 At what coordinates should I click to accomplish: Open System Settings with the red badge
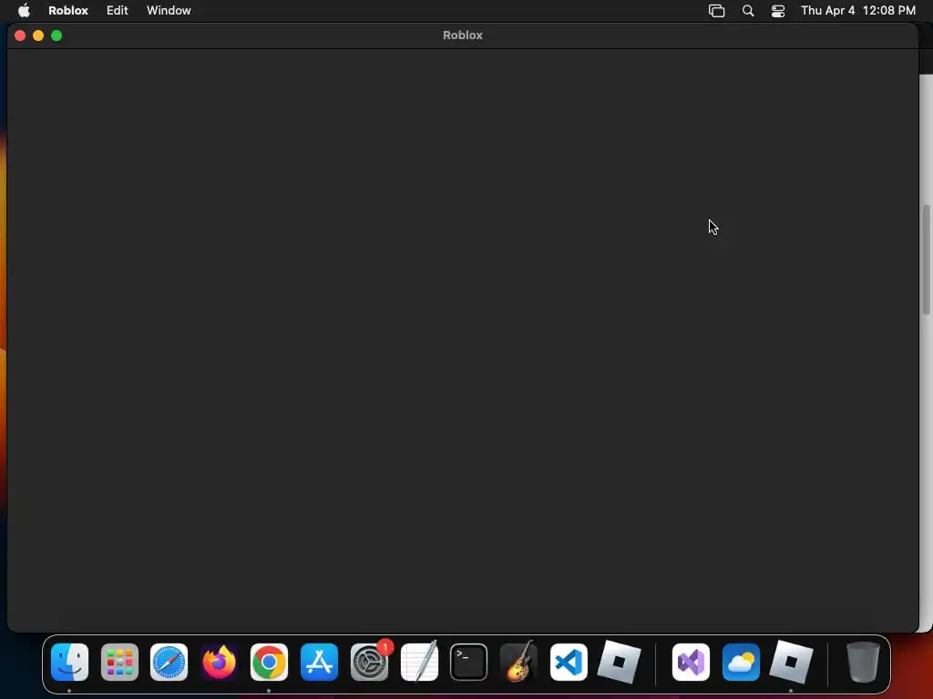point(370,662)
